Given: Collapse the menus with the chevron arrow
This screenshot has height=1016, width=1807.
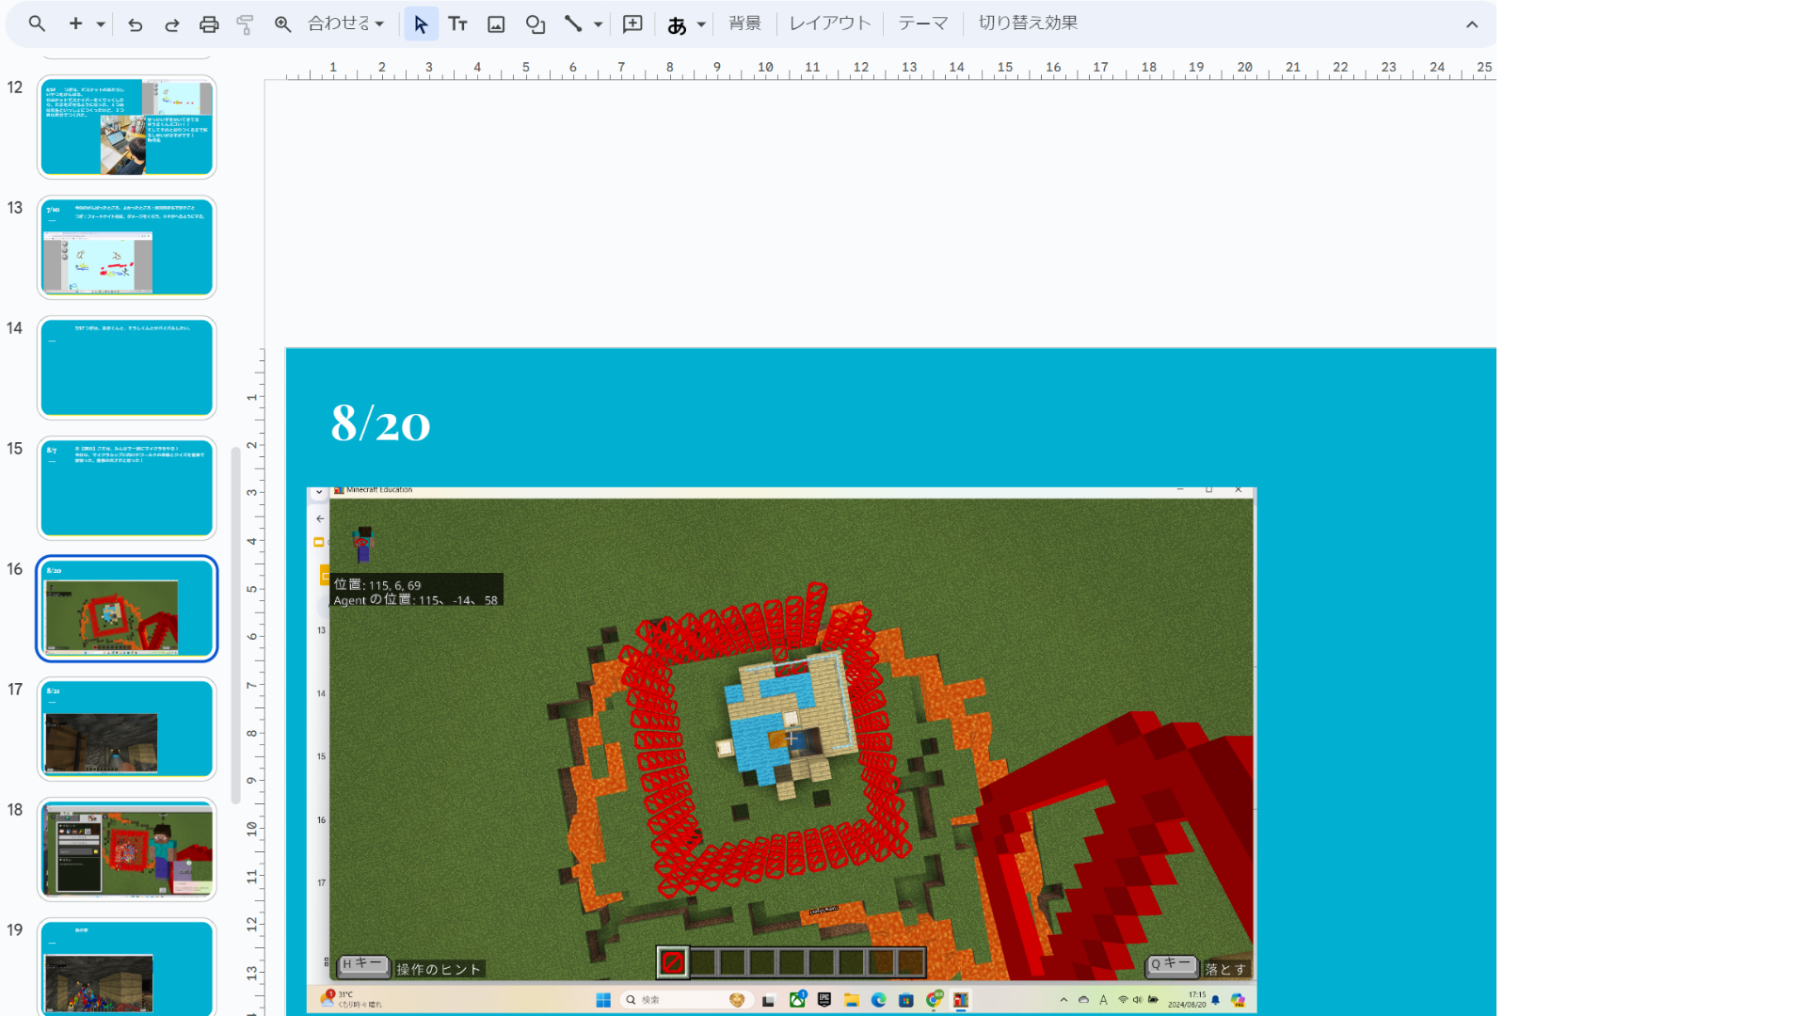Looking at the screenshot, I should (x=1472, y=24).
